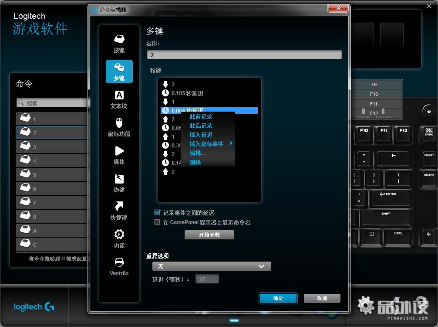Click the 延迟(毫秒) value field

pos(207,279)
